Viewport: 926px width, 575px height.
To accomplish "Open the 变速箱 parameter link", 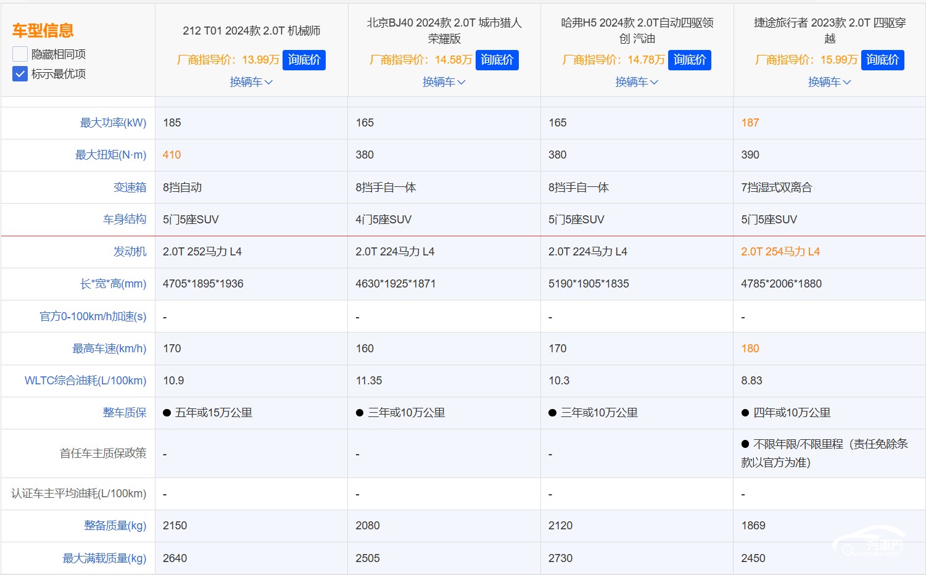I will (x=130, y=187).
